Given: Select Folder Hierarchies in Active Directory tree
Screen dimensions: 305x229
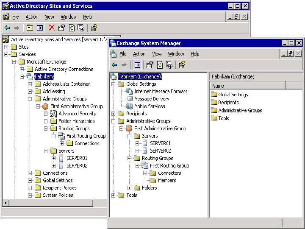Looking at the screenshot, I should pyautogui.click(x=76, y=121).
